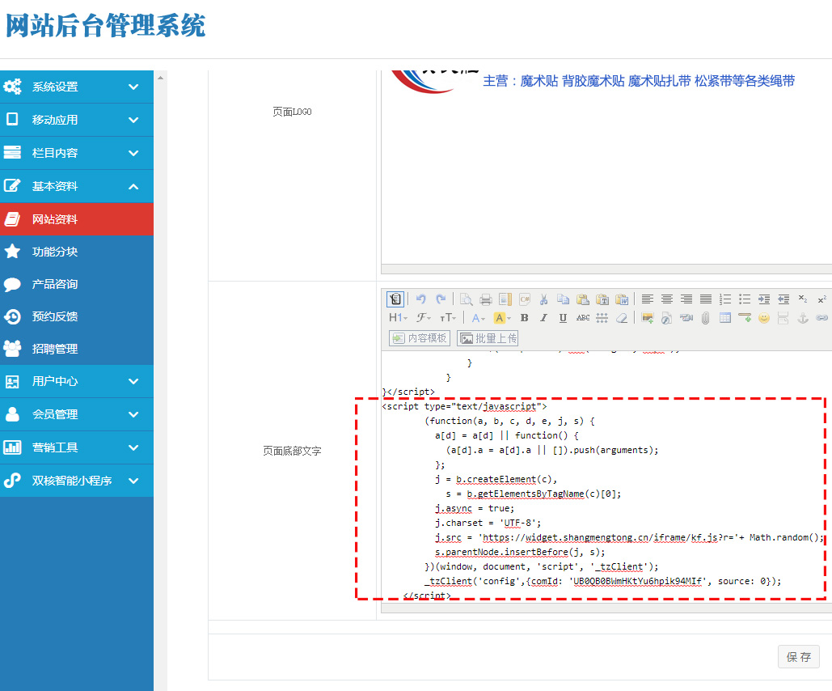Toggle underline formatting
This screenshot has width=832, height=691.
[563, 318]
